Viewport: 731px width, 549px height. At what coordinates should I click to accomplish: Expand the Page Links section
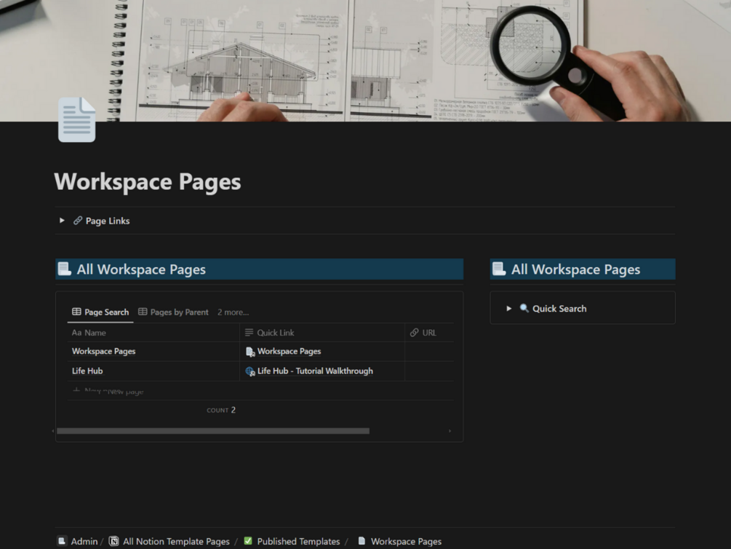coord(62,220)
